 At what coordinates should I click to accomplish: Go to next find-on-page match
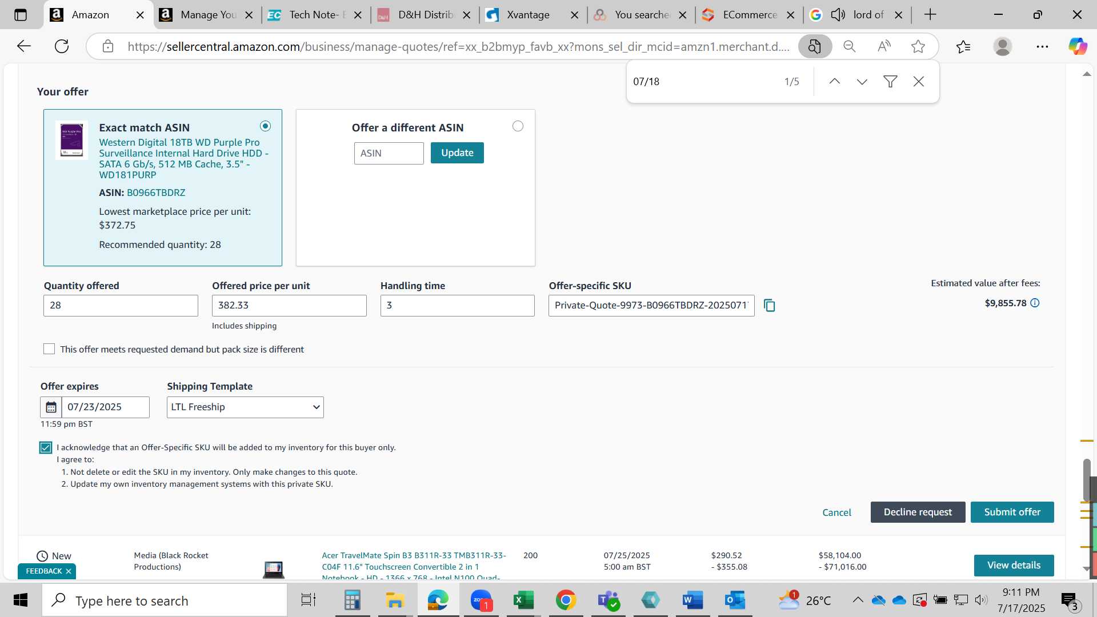862,82
